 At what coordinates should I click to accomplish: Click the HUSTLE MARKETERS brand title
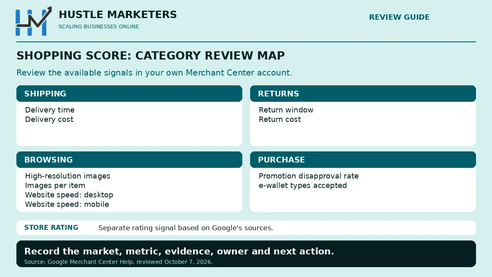(118, 15)
